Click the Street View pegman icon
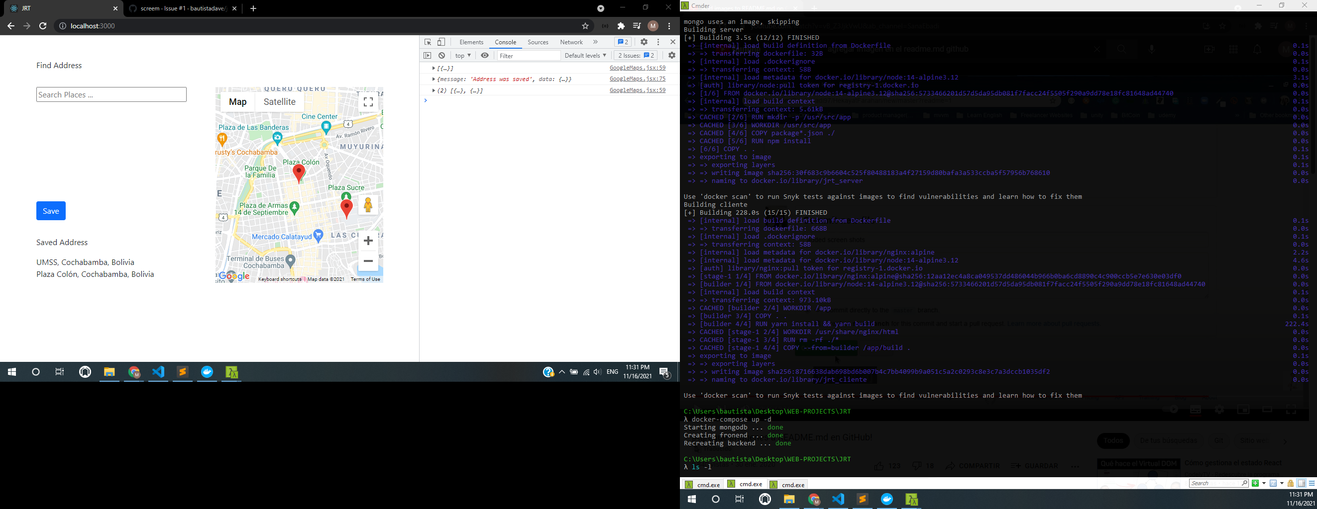 (368, 205)
